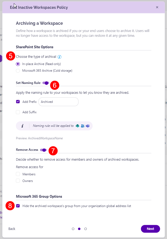Click the SharePoint icon in the naming rule banner
This screenshot has height=239, width=167.
click(77, 125)
